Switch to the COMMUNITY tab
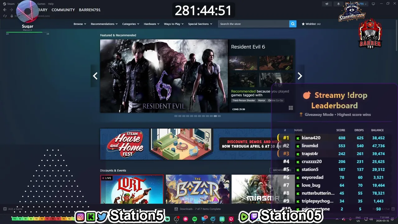The width and height of the screenshot is (398, 224). tap(63, 10)
